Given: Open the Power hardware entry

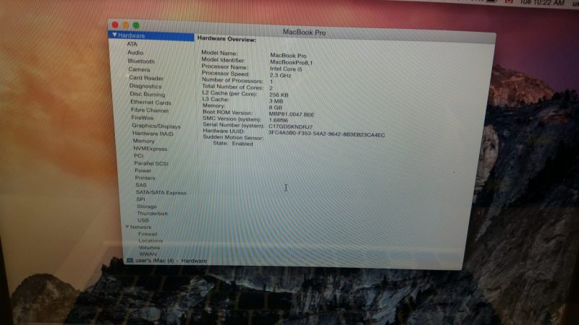Looking at the screenshot, I should pos(143,170).
